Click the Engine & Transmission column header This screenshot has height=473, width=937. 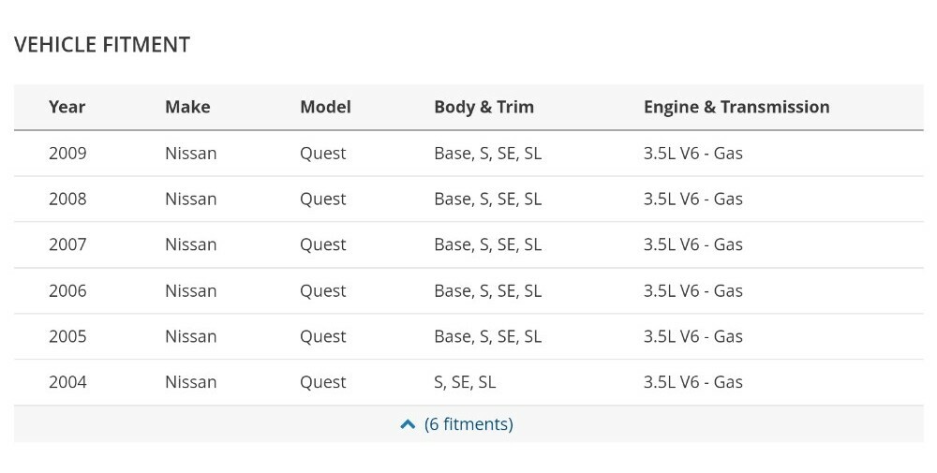pyautogui.click(x=736, y=107)
